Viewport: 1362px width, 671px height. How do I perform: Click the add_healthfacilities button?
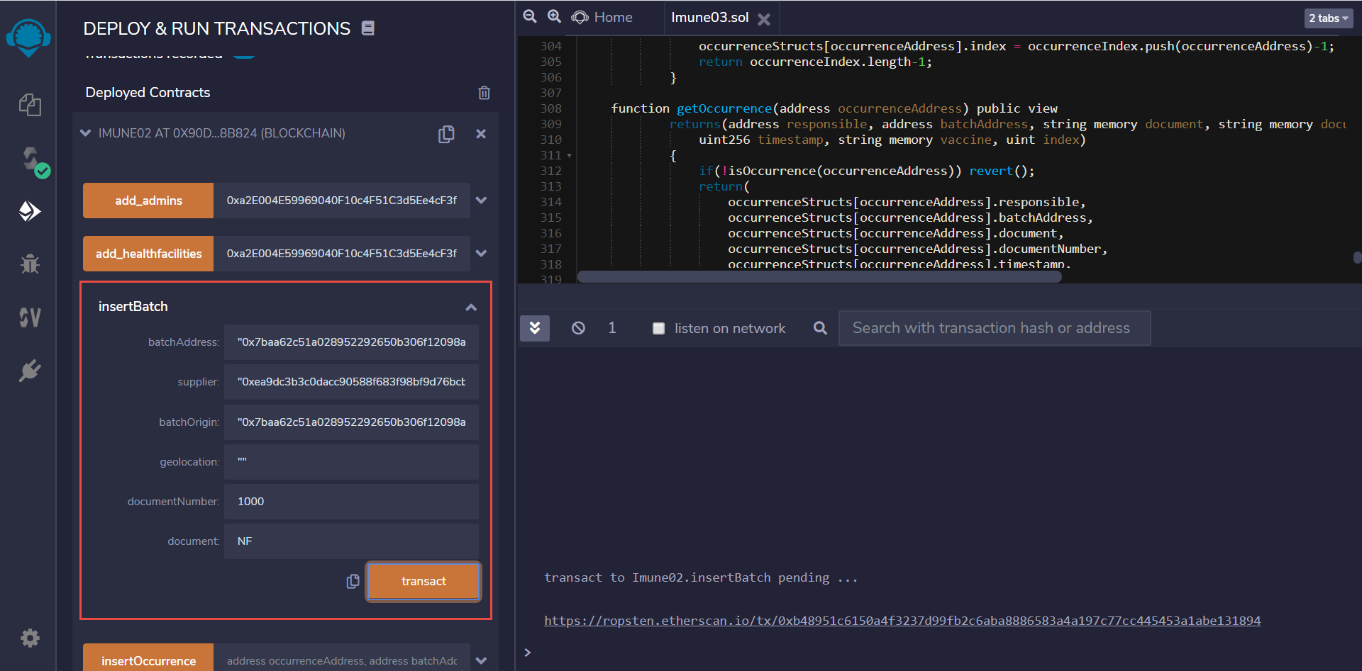(148, 254)
